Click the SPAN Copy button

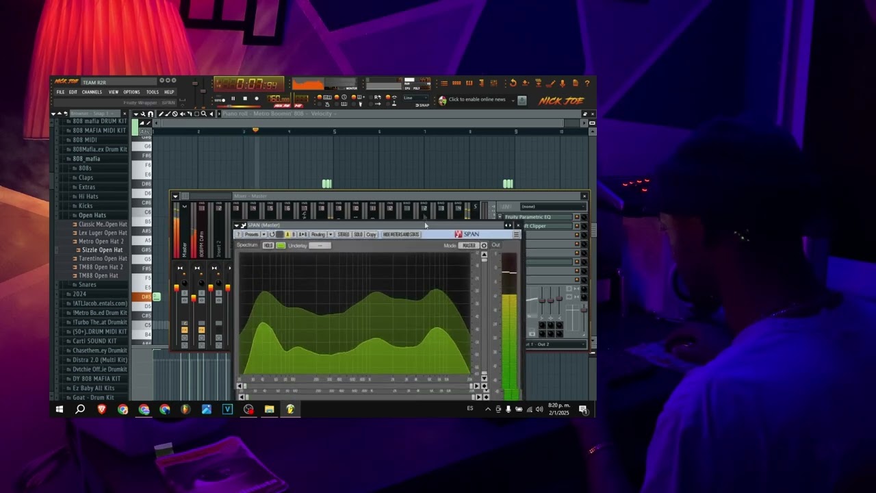(x=371, y=234)
